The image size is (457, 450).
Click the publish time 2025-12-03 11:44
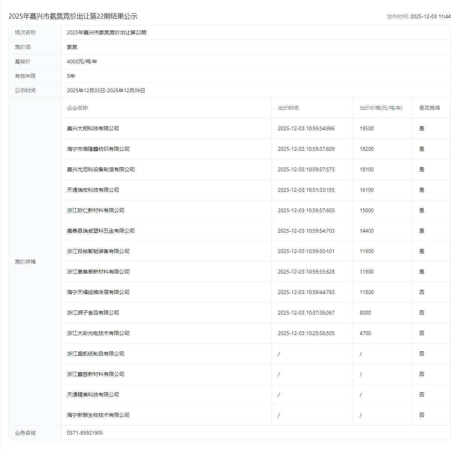[x=430, y=16]
